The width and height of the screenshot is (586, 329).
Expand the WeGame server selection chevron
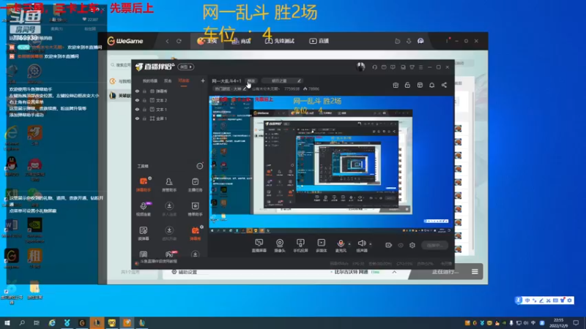(394, 272)
